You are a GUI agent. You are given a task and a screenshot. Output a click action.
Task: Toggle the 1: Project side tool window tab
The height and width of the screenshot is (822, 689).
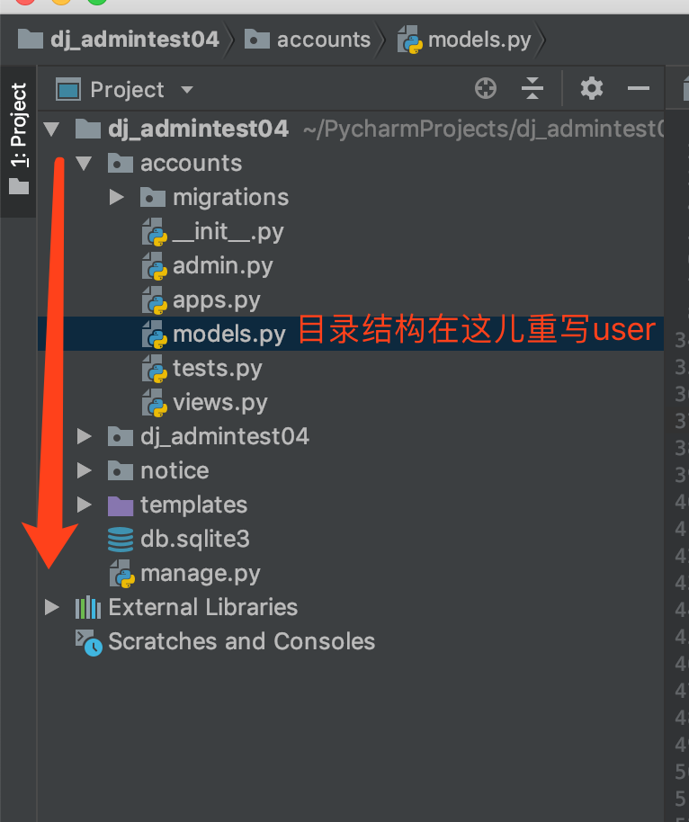click(x=18, y=140)
